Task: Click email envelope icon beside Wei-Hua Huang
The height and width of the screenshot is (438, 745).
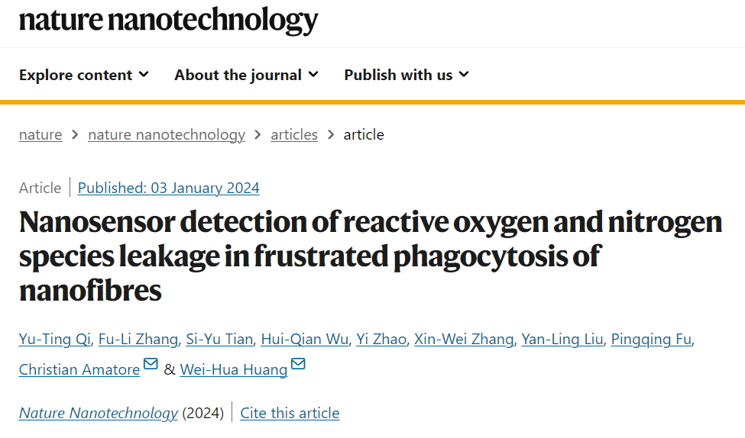Action: tap(298, 364)
